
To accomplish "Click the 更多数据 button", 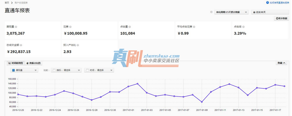I will (282, 18).
